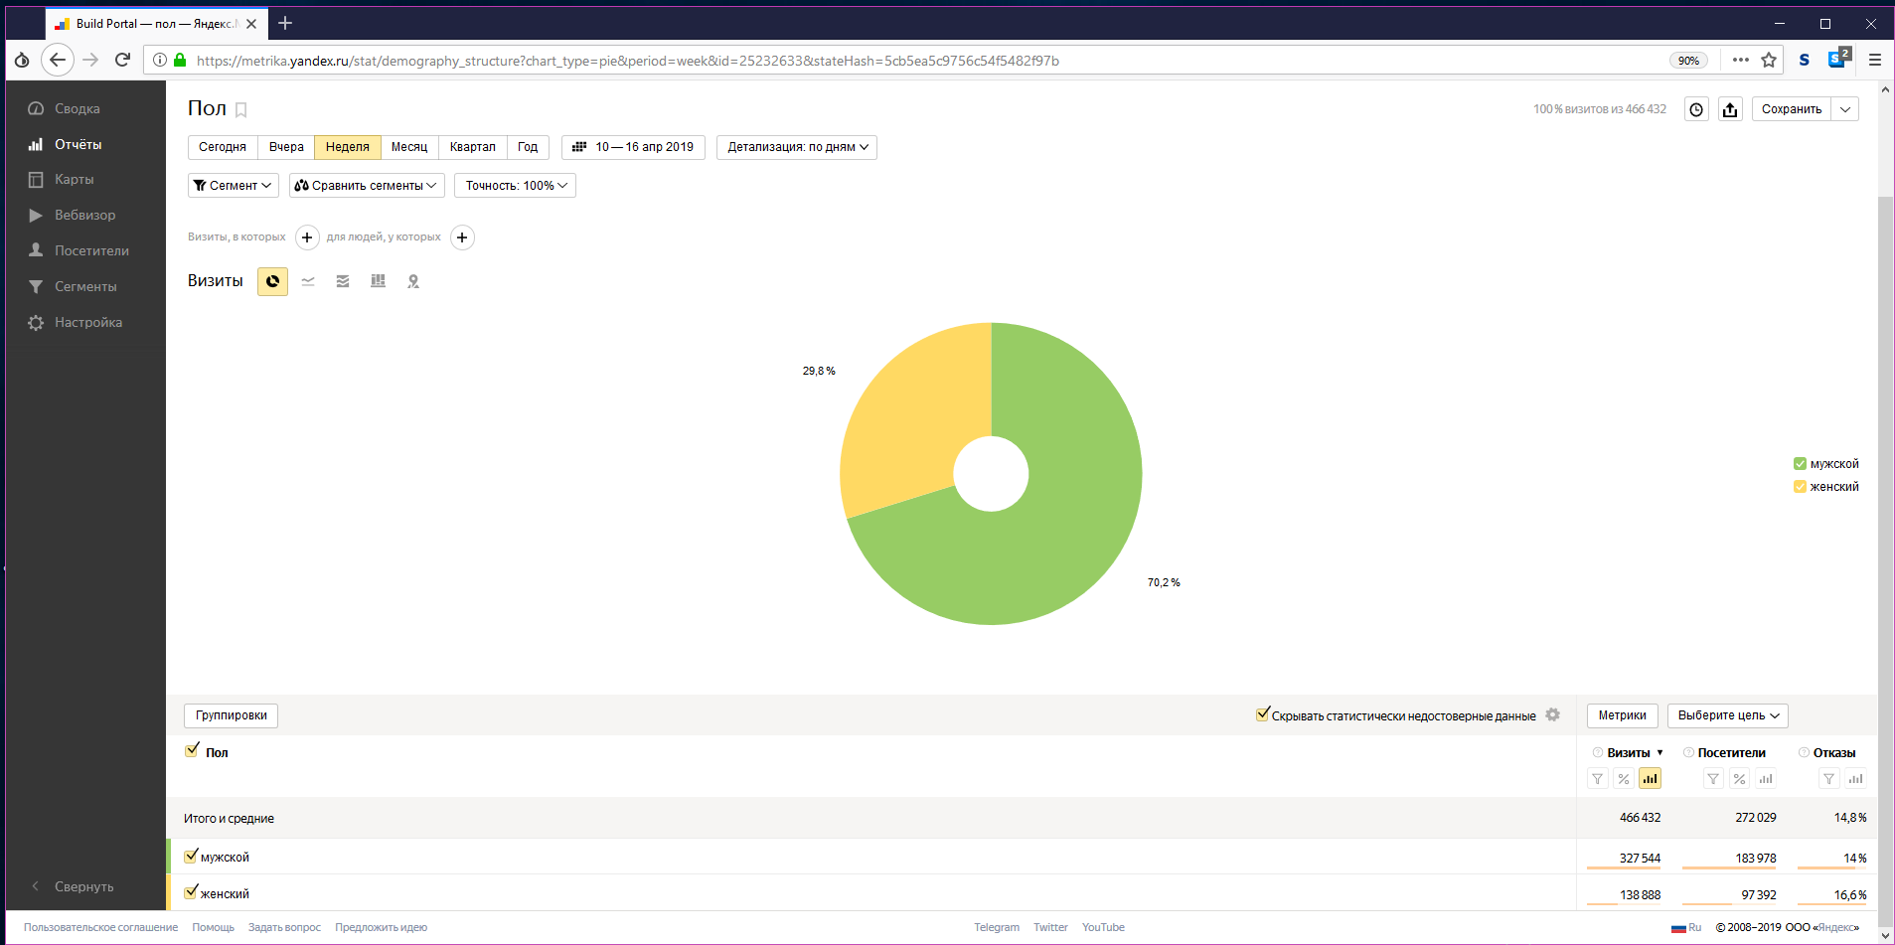This screenshot has width=1895, height=945.
Task: Select the 'Год' period tab
Action: pos(528,147)
